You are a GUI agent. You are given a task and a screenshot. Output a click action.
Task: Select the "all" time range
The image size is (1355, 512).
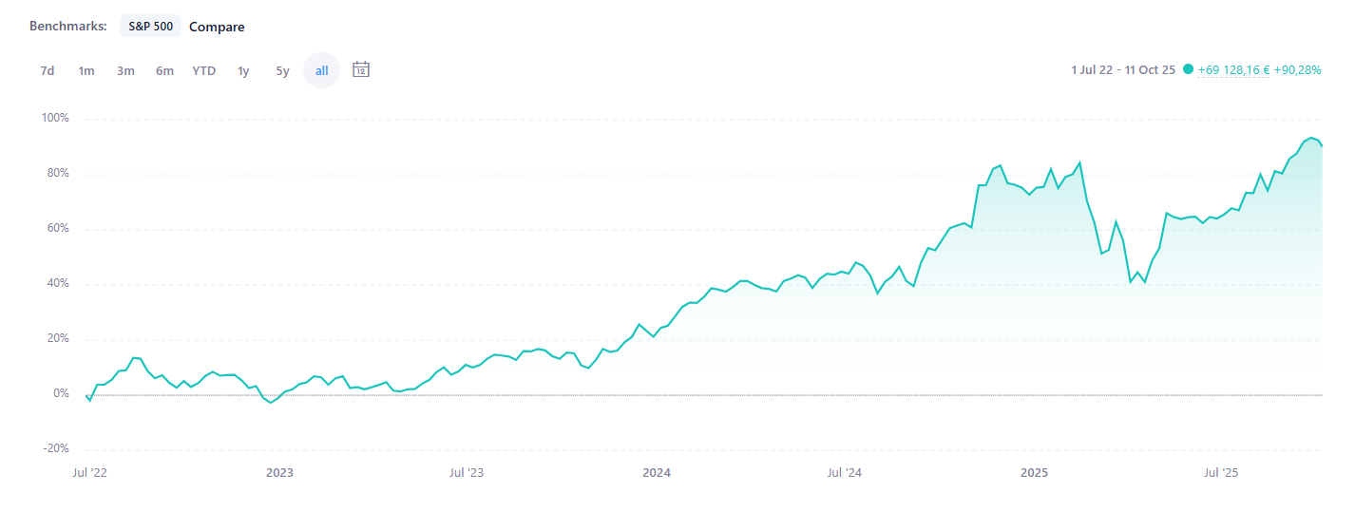pos(322,70)
